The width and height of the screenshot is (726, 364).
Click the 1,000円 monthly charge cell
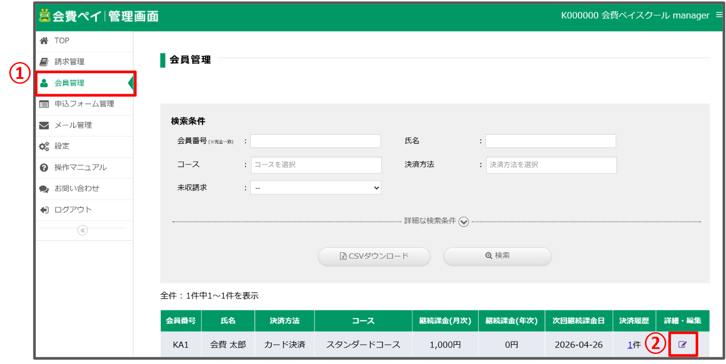445,345
